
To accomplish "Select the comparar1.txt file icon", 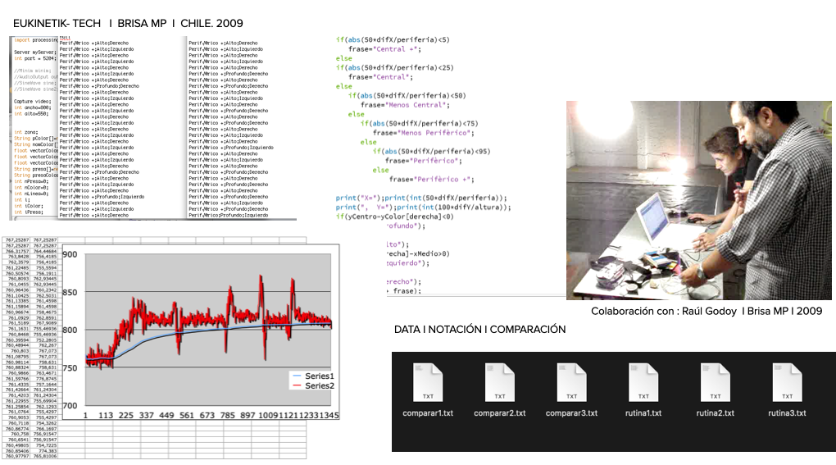I will (428, 381).
